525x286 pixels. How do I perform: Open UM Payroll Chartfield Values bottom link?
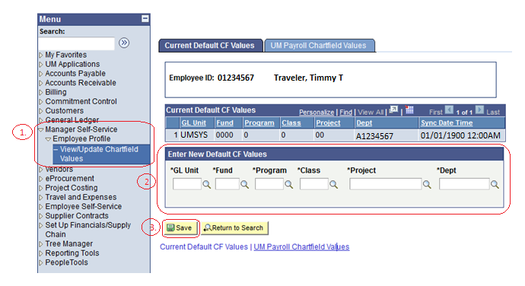(x=301, y=247)
